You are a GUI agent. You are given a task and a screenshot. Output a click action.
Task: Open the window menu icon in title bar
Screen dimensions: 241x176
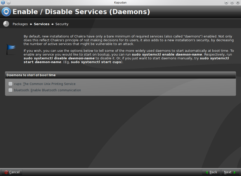tap(3, 2)
